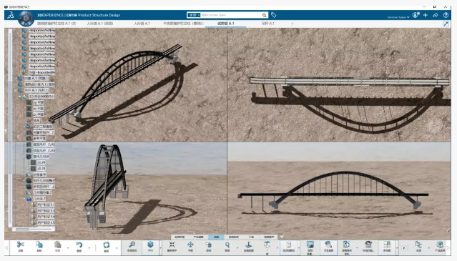Open the dropdown arrow next to Undo
This screenshot has height=261, width=457.
click(89, 248)
